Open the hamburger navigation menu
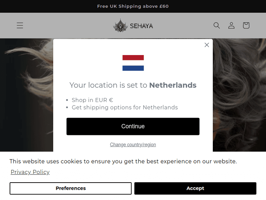This screenshot has width=266, height=200. pyautogui.click(x=20, y=25)
